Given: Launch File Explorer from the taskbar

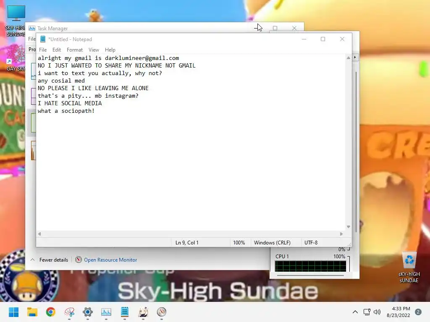Looking at the screenshot, I should click(x=32, y=312).
